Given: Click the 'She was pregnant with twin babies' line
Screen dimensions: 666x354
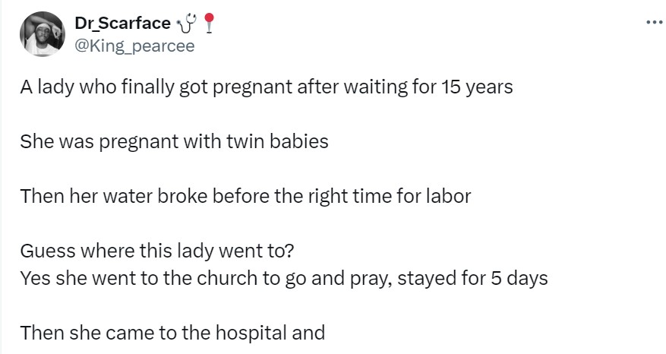Looking at the screenshot, I should (x=174, y=141).
